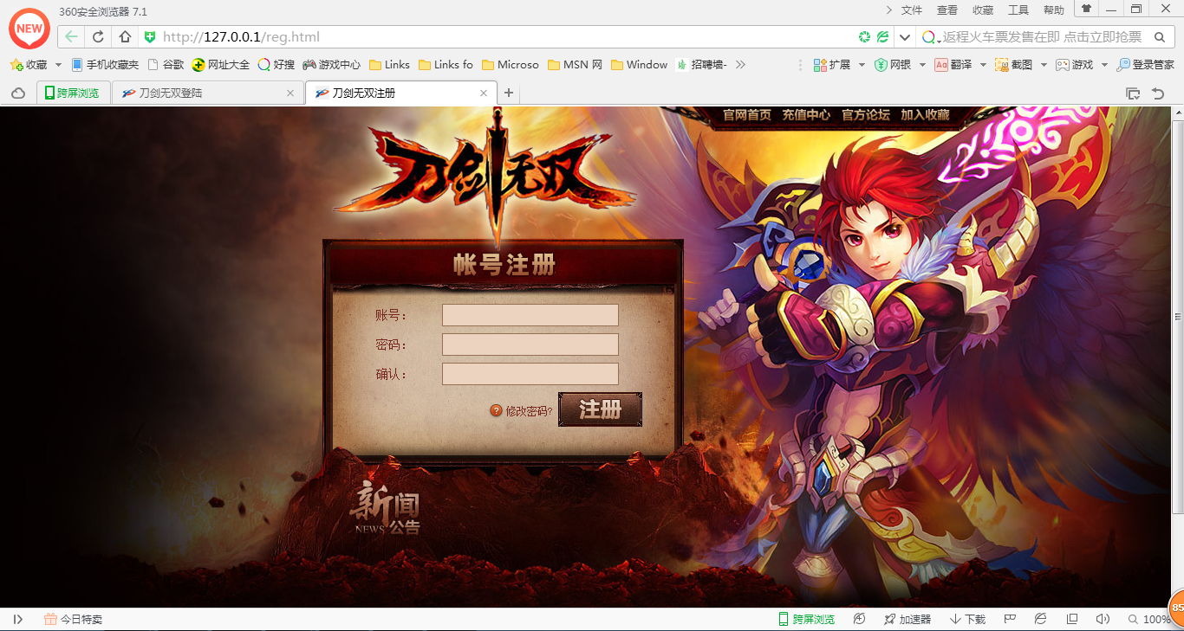1184x631 pixels.
Task: Click the question mark help icon by 修改密码
Action: click(x=497, y=410)
